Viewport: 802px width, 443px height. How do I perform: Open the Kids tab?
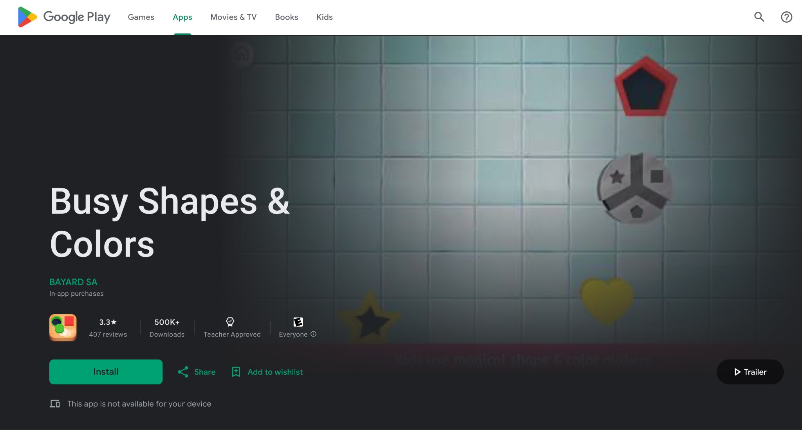324,17
